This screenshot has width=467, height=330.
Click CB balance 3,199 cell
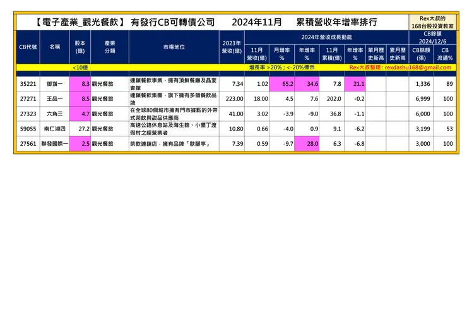click(421, 129)
